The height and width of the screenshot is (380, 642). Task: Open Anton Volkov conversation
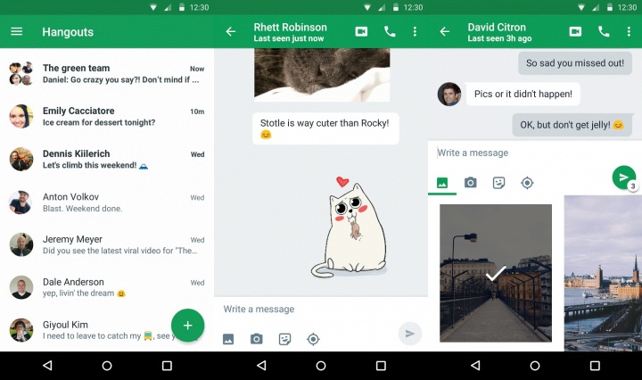pos(107,202)
